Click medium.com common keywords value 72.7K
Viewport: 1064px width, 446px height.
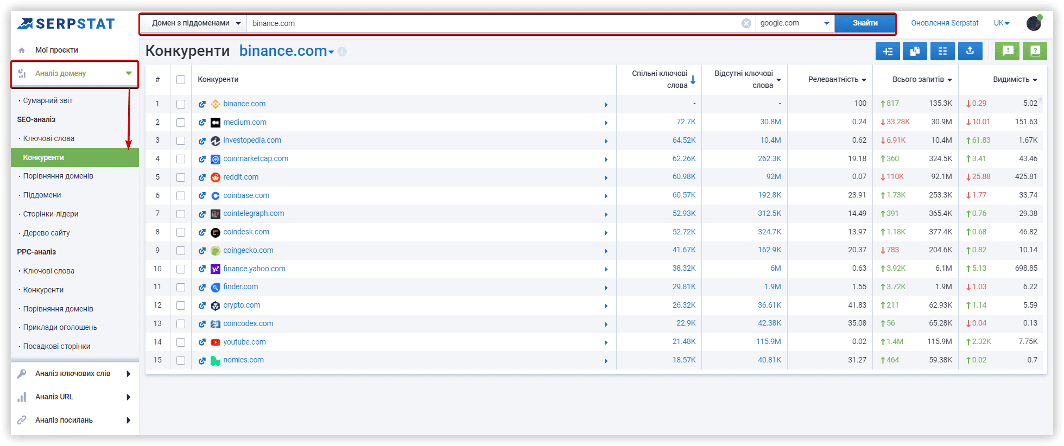[x=686, y=122]
